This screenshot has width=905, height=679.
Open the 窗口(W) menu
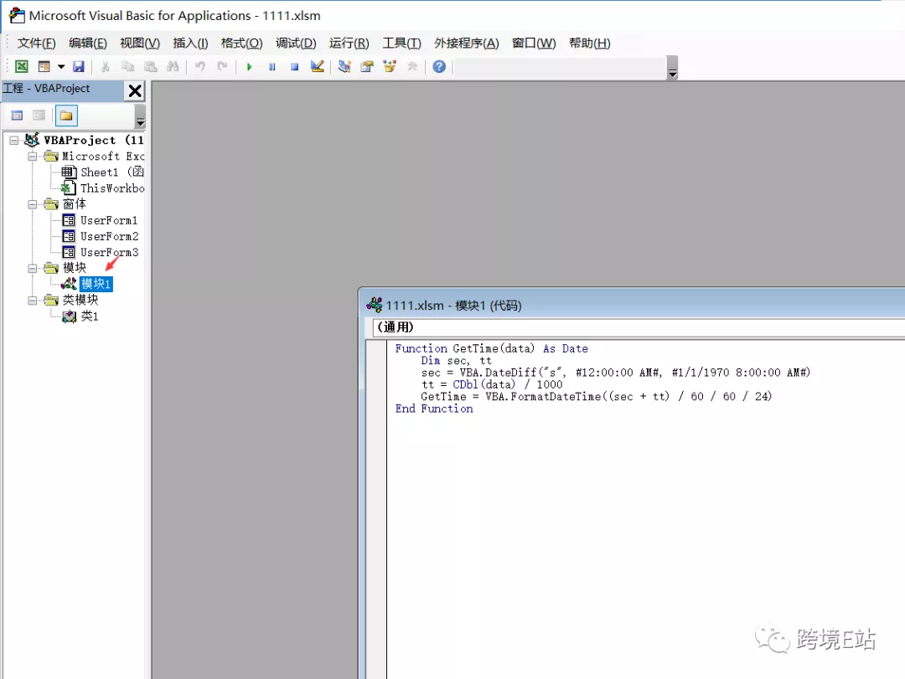534,44
